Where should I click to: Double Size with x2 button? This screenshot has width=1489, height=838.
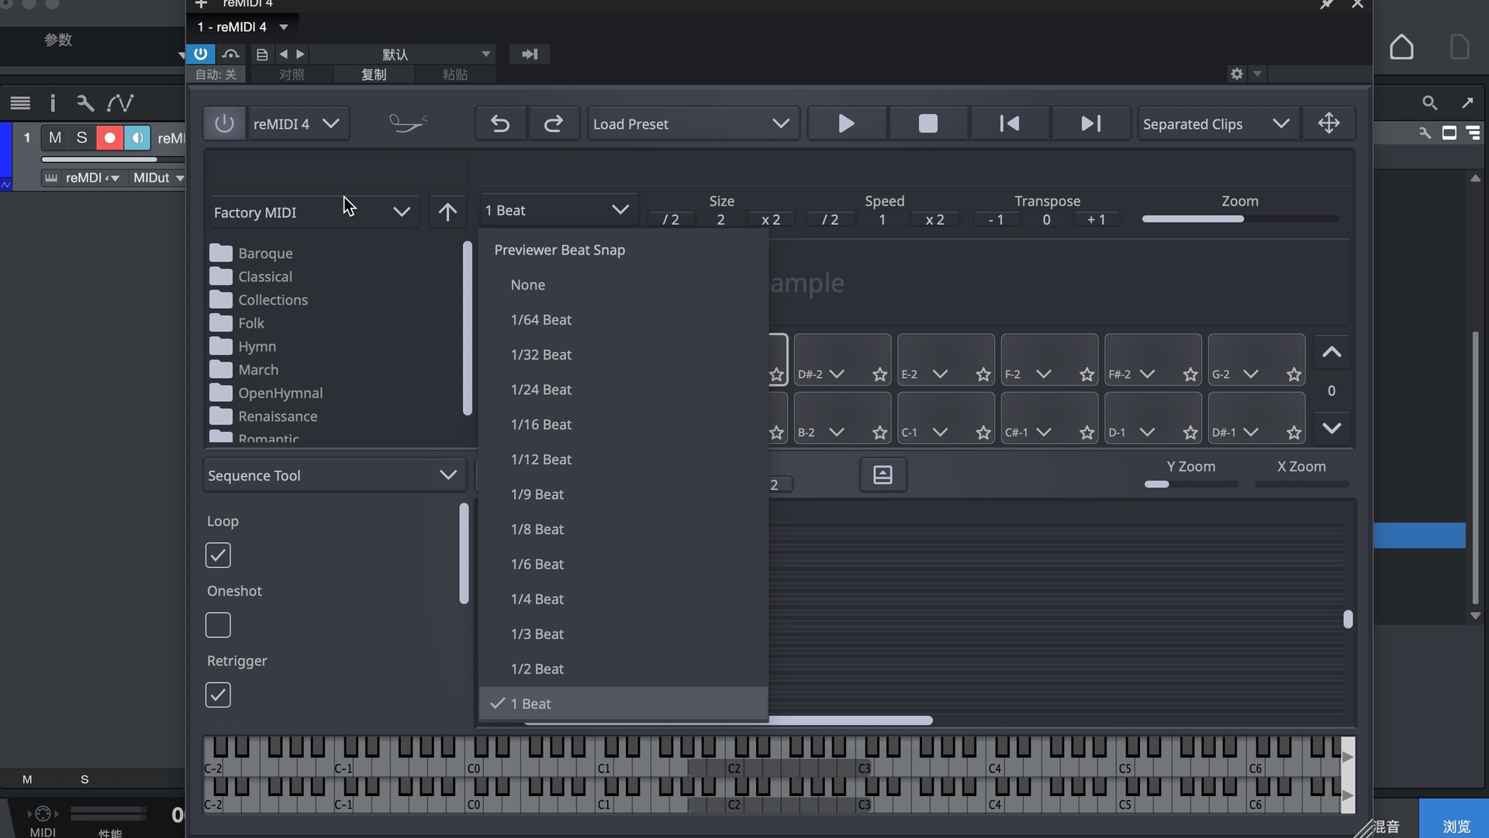tap(770, 220)
